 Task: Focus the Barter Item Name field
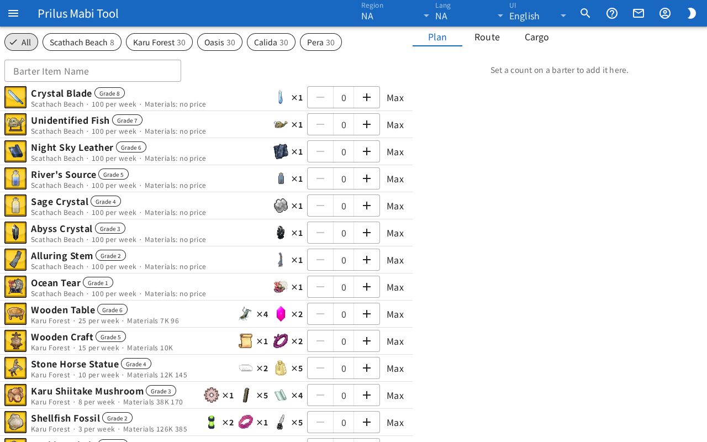pyautogui.click(x=93, y=71)
